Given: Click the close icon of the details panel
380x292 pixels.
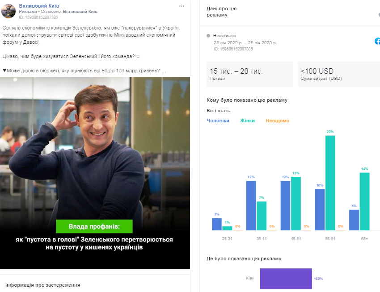Looking at the screenshot, I should click(378, 14).
